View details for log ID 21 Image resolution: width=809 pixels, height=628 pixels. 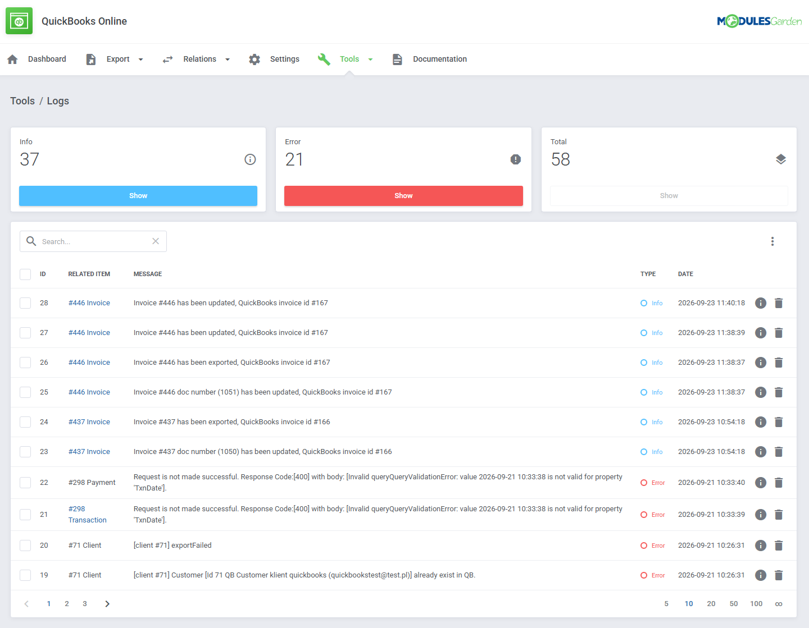click(x=761, y=515)
